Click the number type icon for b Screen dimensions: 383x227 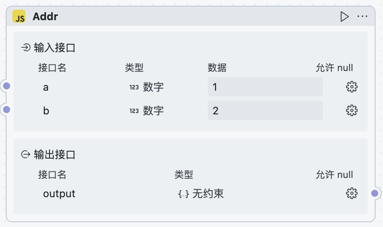tap(134, 111)
